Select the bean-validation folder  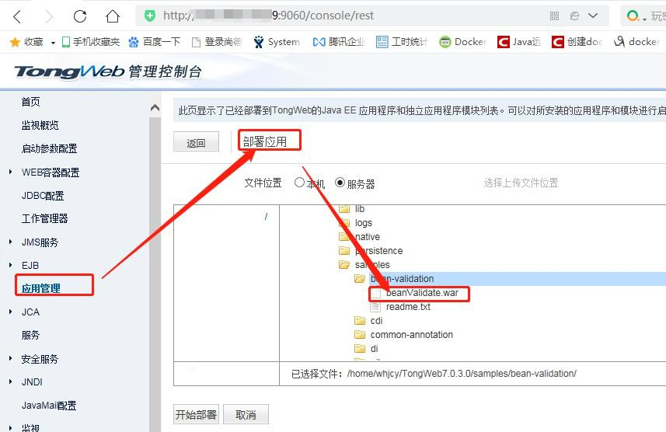click(402, 279)
